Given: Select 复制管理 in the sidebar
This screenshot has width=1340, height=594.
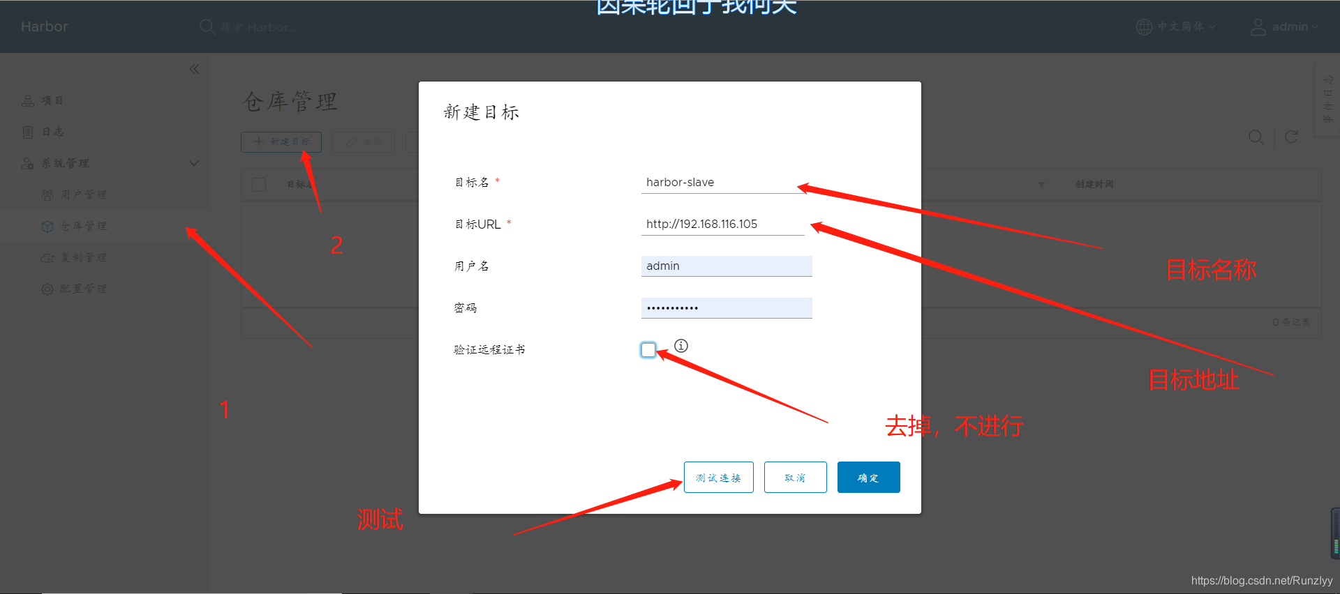Looking at the screenshot, I should [x=84, y=257].
